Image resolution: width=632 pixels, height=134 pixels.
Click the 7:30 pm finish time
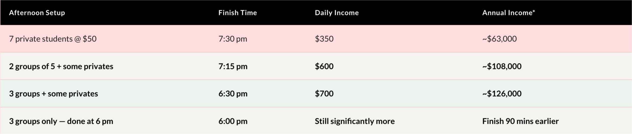point(232,39)
